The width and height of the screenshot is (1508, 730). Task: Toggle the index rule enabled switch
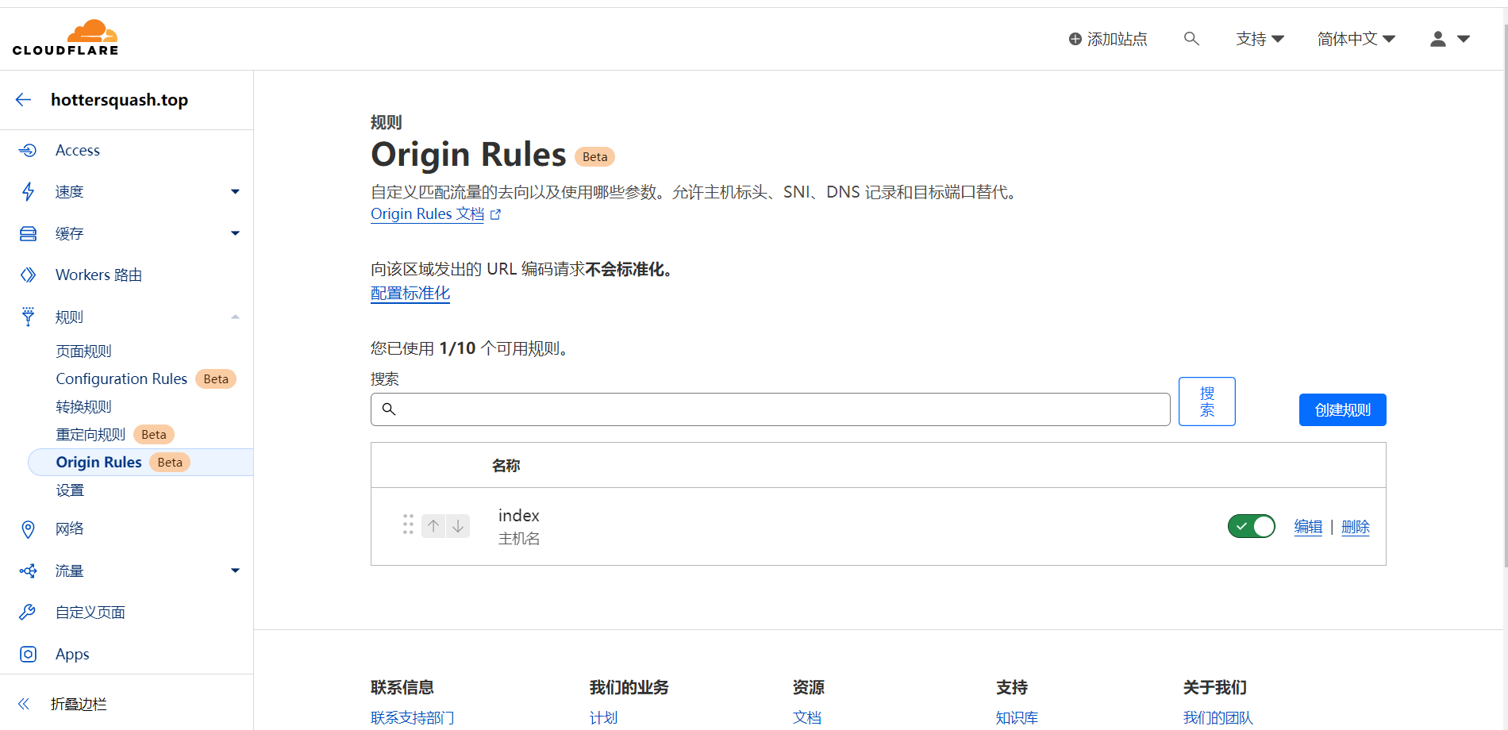click(1252, 526)
